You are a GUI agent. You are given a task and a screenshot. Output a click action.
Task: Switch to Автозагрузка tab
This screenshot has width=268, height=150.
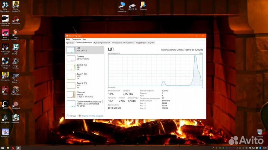click(x=117, y=43)
